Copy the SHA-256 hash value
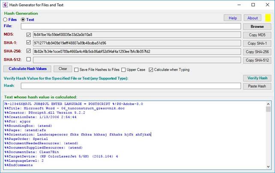275x173 pixels. pyautogui.click(x=257, y=52)
